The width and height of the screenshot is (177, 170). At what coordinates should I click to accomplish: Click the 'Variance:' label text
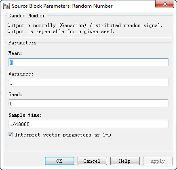point(21,74)
